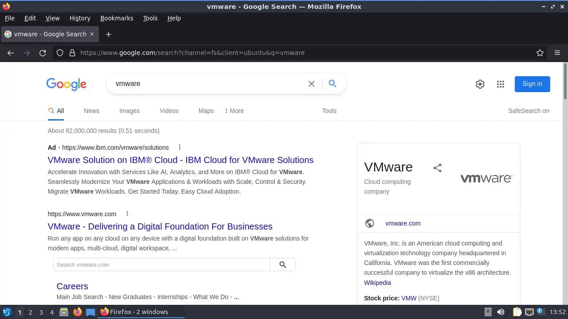Click the Lubuntu start menu icon
Image resolution: width=568 pixels, height=319 pixels.
pos(7,312)
